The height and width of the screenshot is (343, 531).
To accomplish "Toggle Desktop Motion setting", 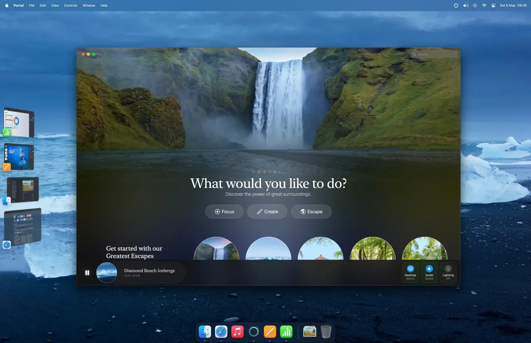I will point(410,272).
